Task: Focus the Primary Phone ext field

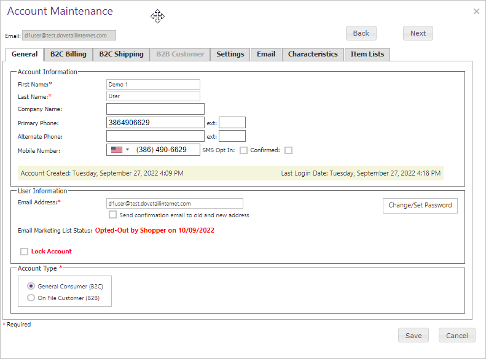Action: pos(232,123)
